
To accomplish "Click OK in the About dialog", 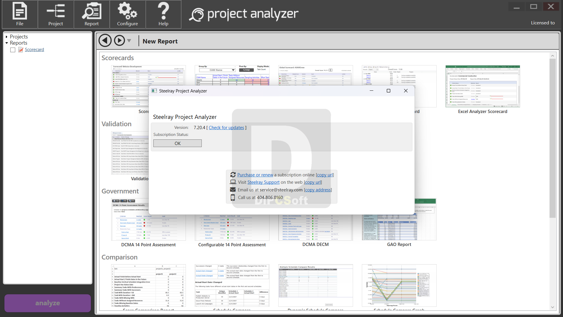I will coord(177,143).
